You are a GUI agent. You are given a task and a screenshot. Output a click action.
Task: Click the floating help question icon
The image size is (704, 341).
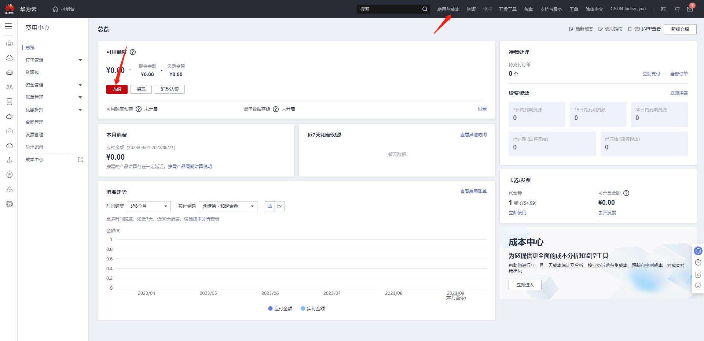pyautogui.click(x=698, y=263)
